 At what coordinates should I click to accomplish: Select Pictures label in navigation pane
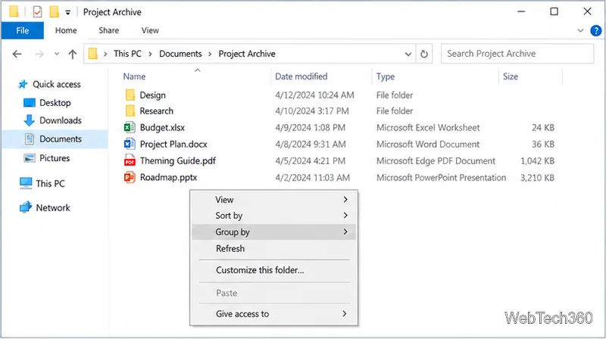(55, 158)
